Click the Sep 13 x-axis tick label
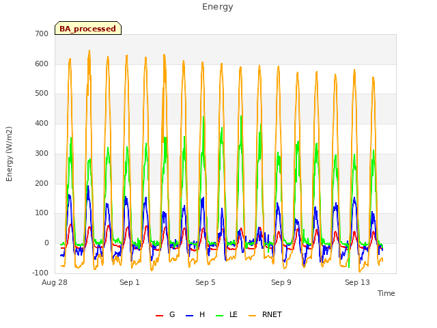 pos(357,282)
